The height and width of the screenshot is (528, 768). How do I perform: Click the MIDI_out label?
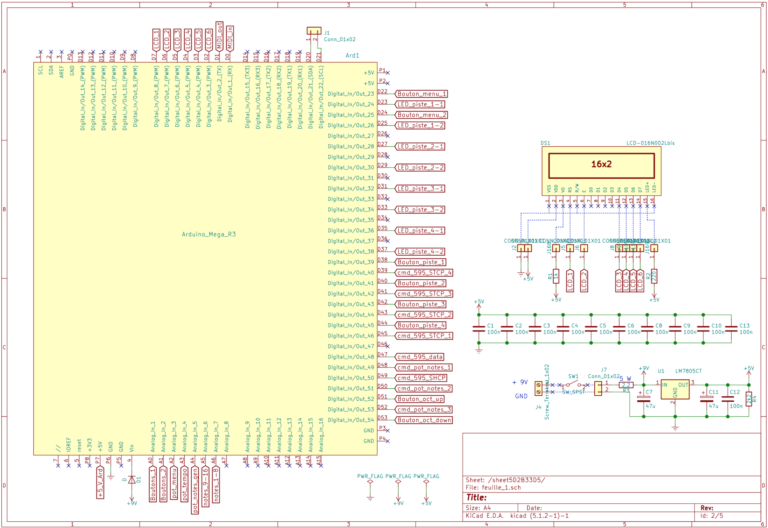[219, 36]
